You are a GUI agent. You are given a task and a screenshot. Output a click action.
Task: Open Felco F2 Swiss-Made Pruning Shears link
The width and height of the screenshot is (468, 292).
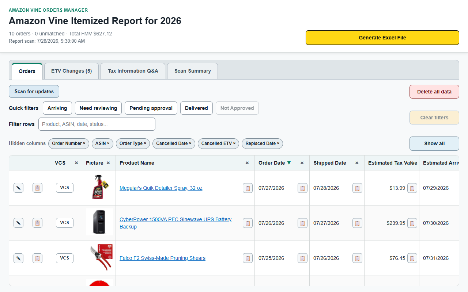tap(162, 258)
